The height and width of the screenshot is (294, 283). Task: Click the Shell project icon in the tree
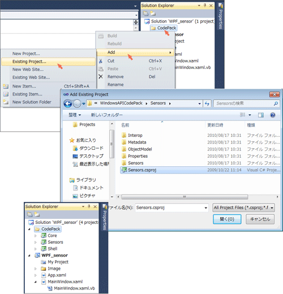pos(44,249)
